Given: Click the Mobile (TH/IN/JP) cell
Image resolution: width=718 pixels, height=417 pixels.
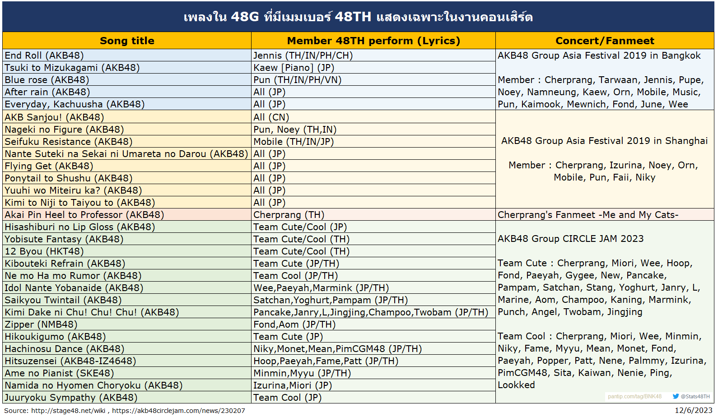Looking at the screenshot, I should click(x=373, y=142).
